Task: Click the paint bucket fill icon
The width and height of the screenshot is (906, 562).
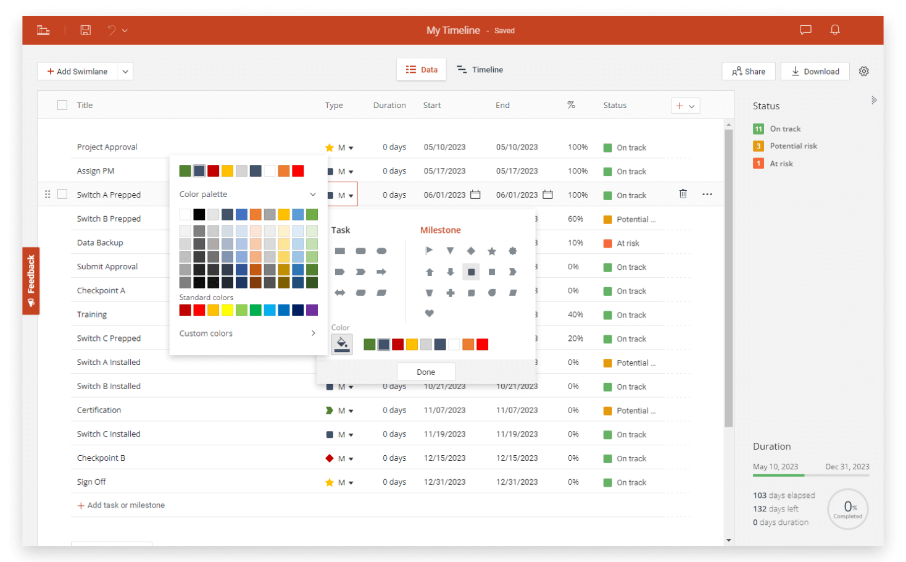Action: tap(342, 344)
